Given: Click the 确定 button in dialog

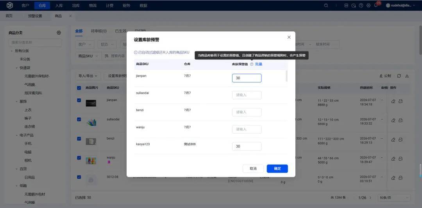Looking at the screenshot, I should 277,169.
